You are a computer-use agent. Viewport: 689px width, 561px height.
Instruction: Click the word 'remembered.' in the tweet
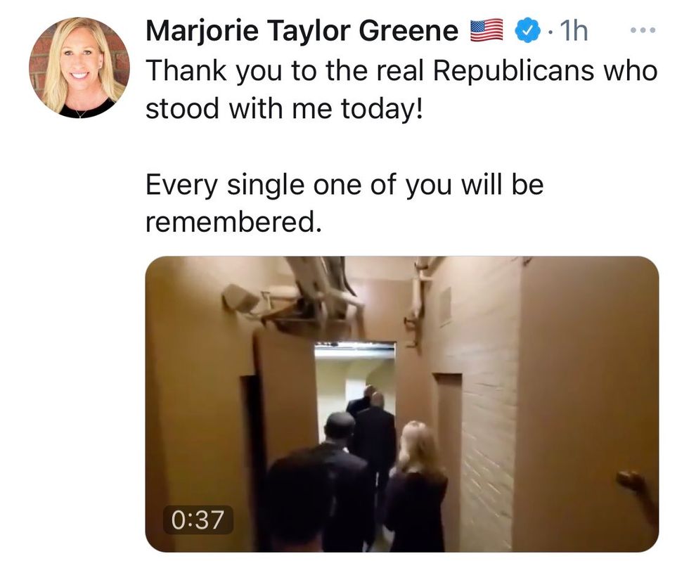point(231,222)
